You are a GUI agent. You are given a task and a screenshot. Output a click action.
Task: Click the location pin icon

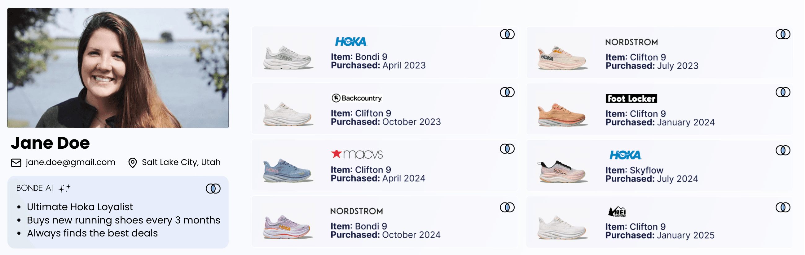tap(133, 163)
